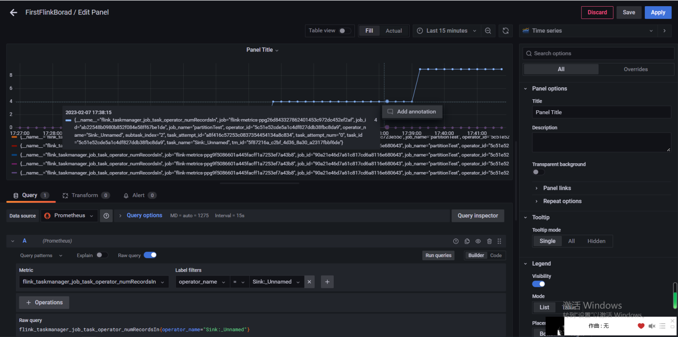This screenshot has width=678, height=337.
Task: Open the Last 15 minutes time picker
Action: click(x=446, y=31)
